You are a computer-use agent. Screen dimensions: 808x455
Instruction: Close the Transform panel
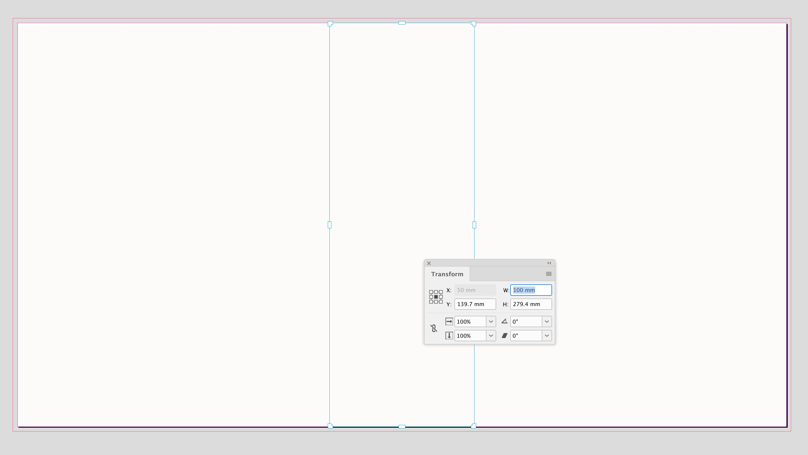point(429,263)
